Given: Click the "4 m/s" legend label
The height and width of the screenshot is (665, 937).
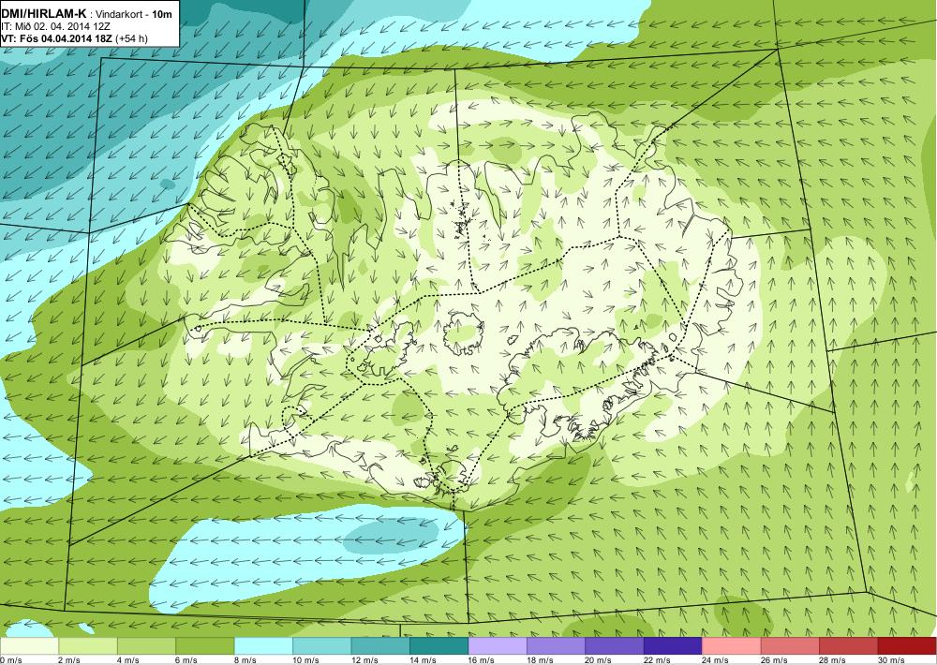Looking at the screenshot, I should (x=127, y=659).
